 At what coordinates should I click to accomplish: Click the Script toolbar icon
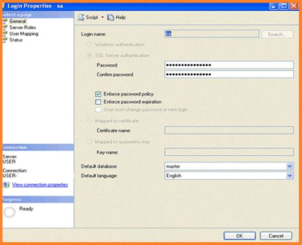pos(81,17)
